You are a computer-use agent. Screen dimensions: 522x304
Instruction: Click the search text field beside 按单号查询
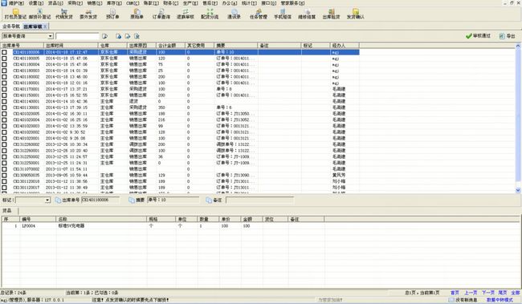(x=78, y=36)
